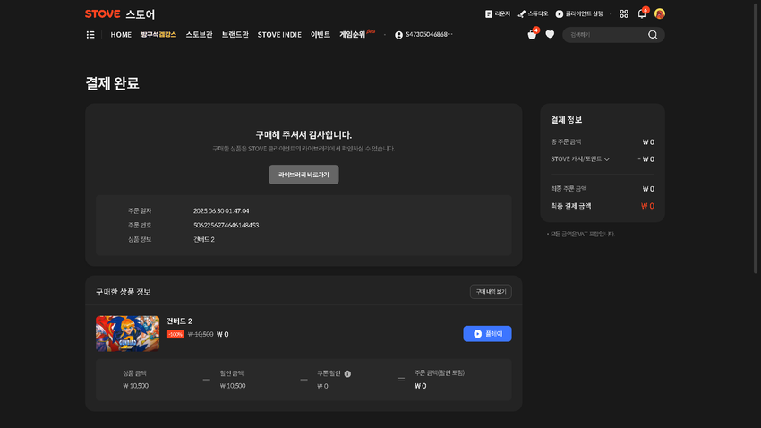Go to the HOME menu
The image size is (761, 428).
(121, 34)
